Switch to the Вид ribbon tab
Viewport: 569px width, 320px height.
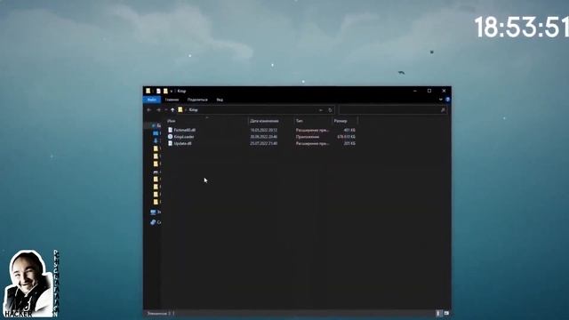pyautogui.click(x=220, y=100)
